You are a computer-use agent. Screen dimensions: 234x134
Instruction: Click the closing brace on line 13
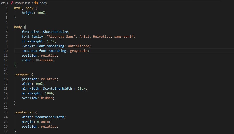pos(15,65)
